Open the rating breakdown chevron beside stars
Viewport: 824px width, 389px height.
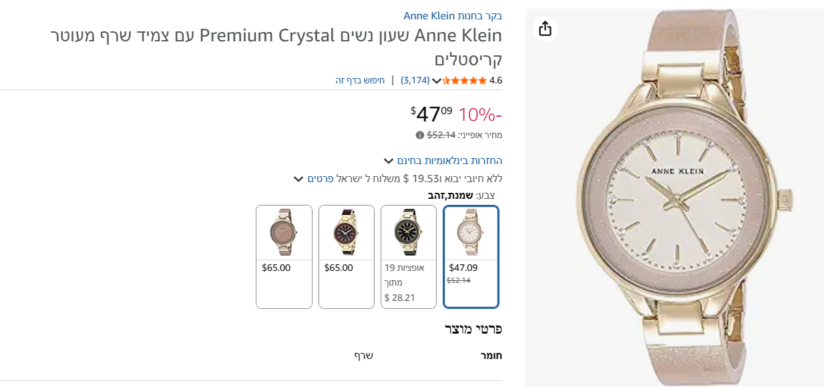[437, 81]
